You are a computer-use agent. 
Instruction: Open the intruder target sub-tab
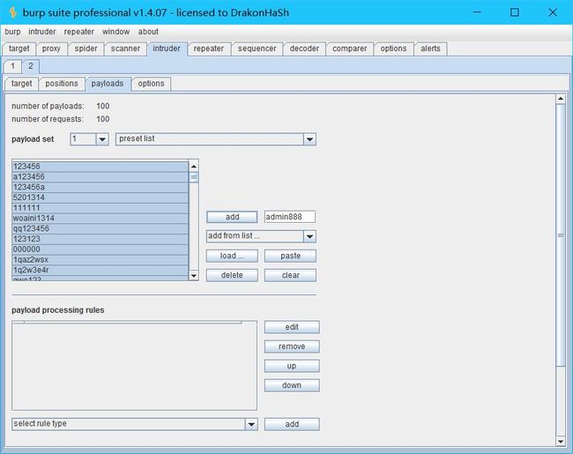[21, 84]
